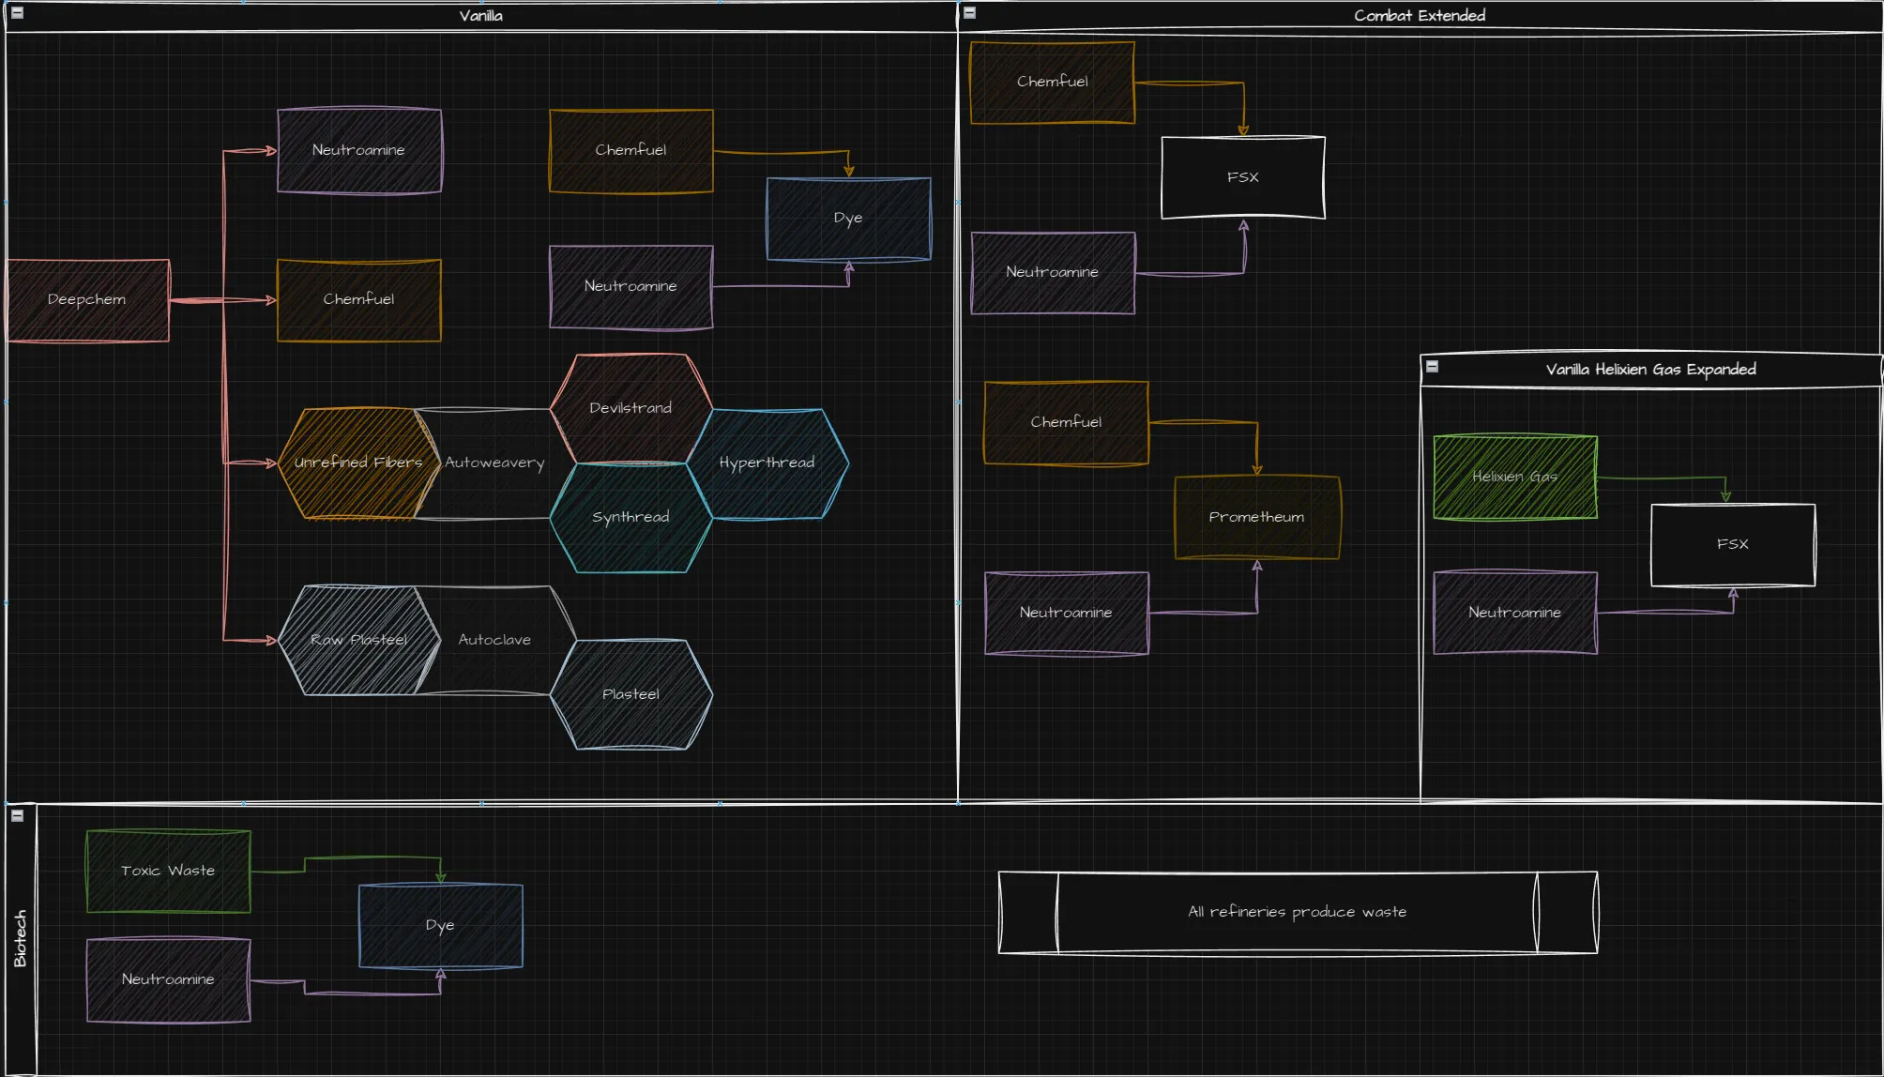The height and width of the screenshot is (1077, 1884).
Task: Collapse the Biotech swimlane
Action: (17, 815)
